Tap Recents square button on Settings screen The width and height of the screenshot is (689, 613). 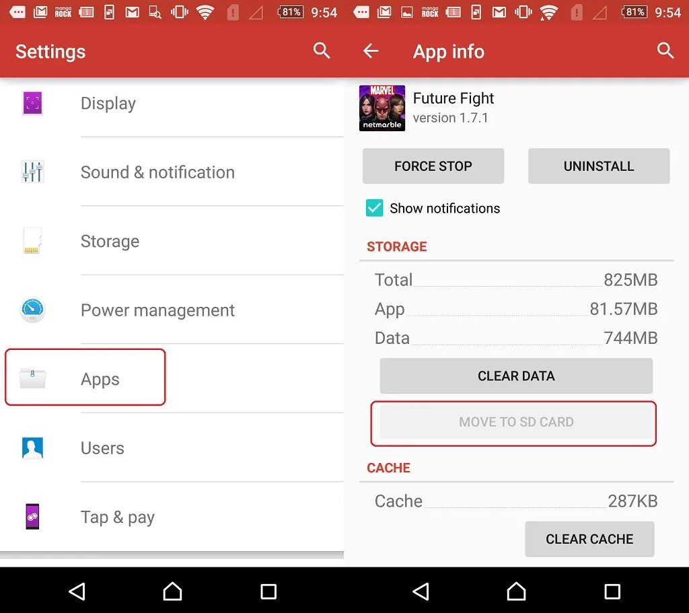click(268, 591)
